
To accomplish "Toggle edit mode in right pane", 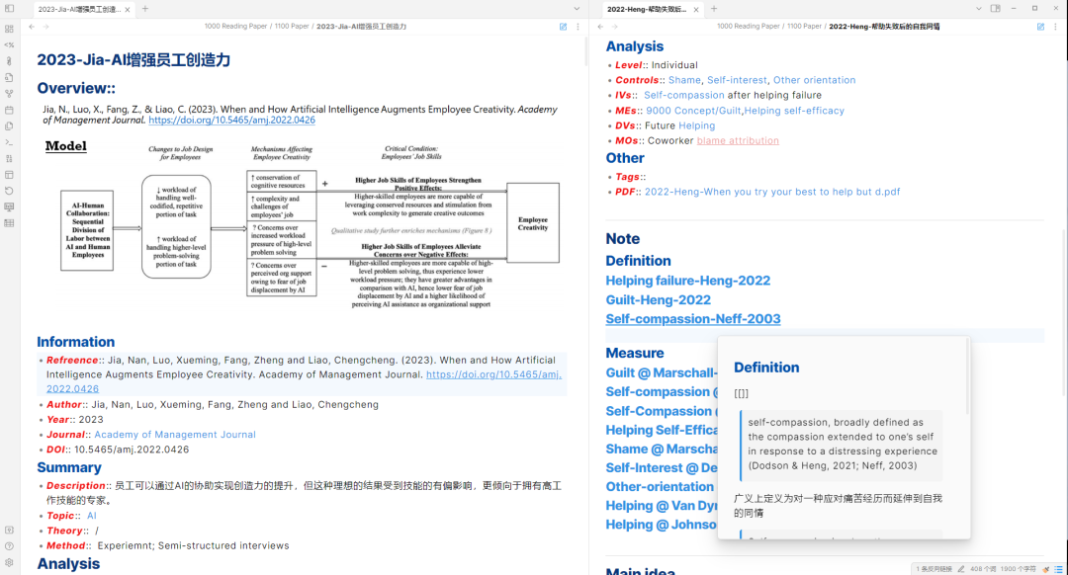I will tap(1040, 27).
